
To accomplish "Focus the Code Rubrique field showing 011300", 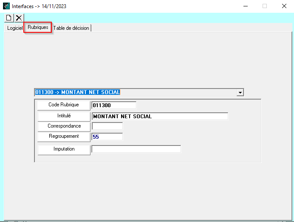I will (x=114, y=105).
